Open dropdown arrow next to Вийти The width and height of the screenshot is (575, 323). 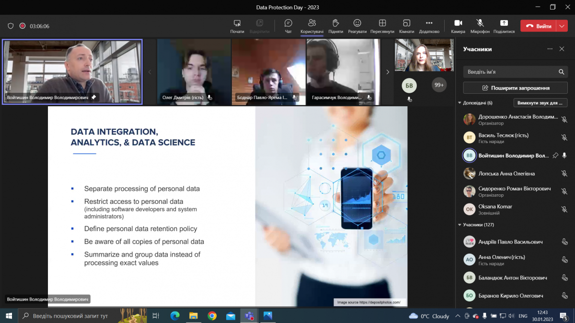click(562, 26)
